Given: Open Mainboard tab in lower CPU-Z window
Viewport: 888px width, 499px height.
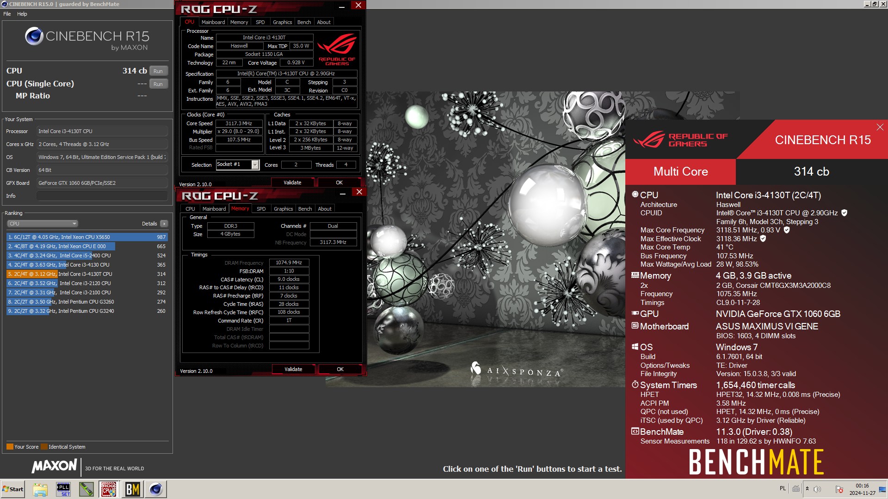Looking at the screenshot, I should click(x=214, y=209).
